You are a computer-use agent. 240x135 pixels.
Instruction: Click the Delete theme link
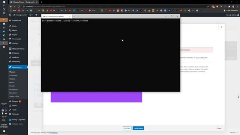pyautogui.click(x=219, y=128)
